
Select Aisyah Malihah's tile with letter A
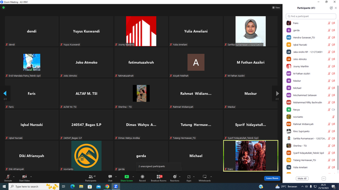tap(196, 62)
